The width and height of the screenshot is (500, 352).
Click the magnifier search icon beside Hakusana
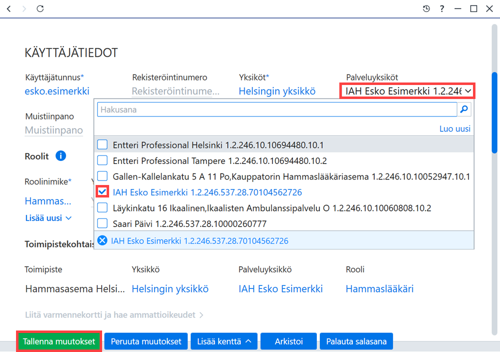(464, 109)
